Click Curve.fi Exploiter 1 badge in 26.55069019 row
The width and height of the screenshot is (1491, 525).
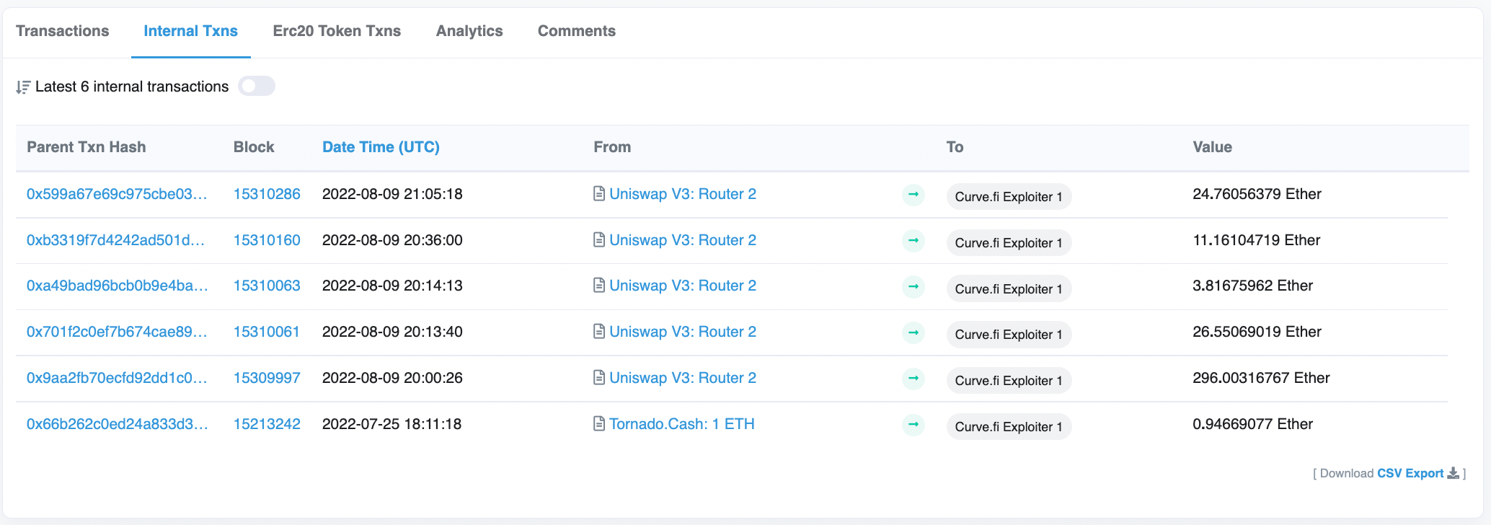1009,335
